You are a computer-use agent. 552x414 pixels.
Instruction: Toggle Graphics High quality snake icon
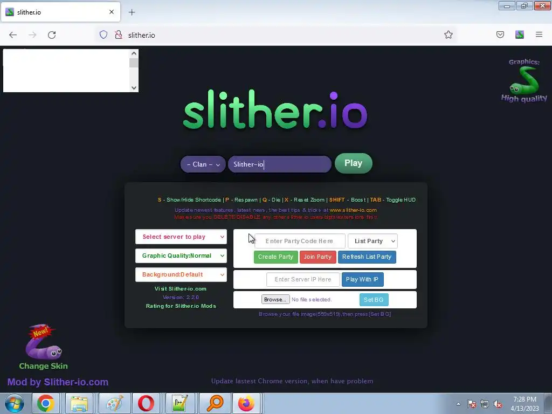524,81
